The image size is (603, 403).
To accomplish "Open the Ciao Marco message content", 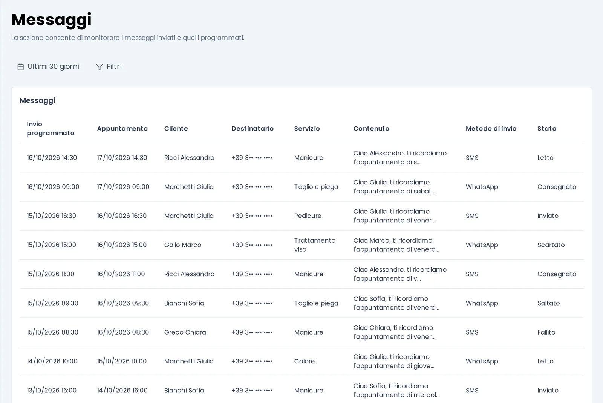I will (396, 245).
